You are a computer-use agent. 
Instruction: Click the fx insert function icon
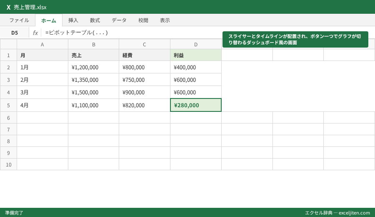click(x=35, y=33)
